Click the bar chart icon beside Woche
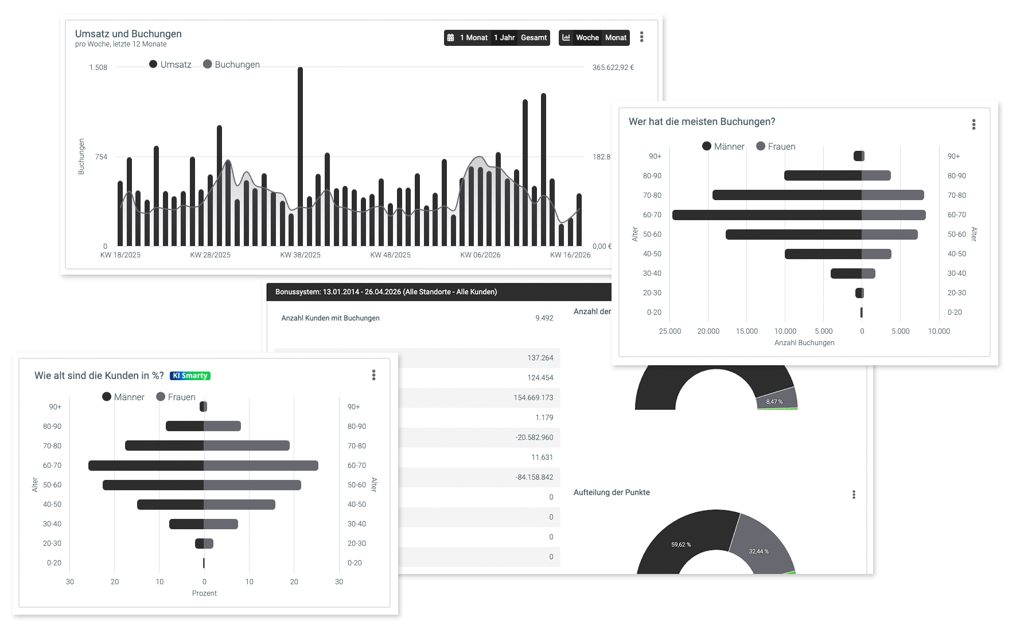 (566, 38)
